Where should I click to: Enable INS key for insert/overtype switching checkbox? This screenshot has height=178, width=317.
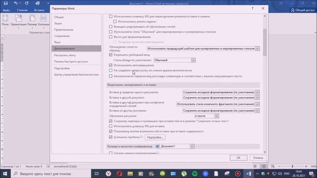(110, 16)
